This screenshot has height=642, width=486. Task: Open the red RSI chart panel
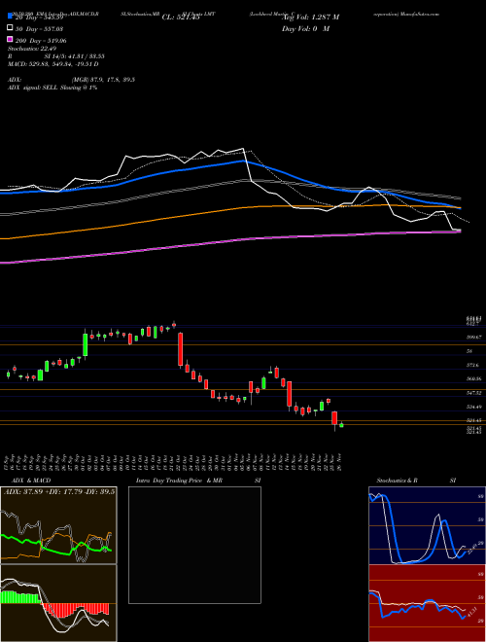427,603
